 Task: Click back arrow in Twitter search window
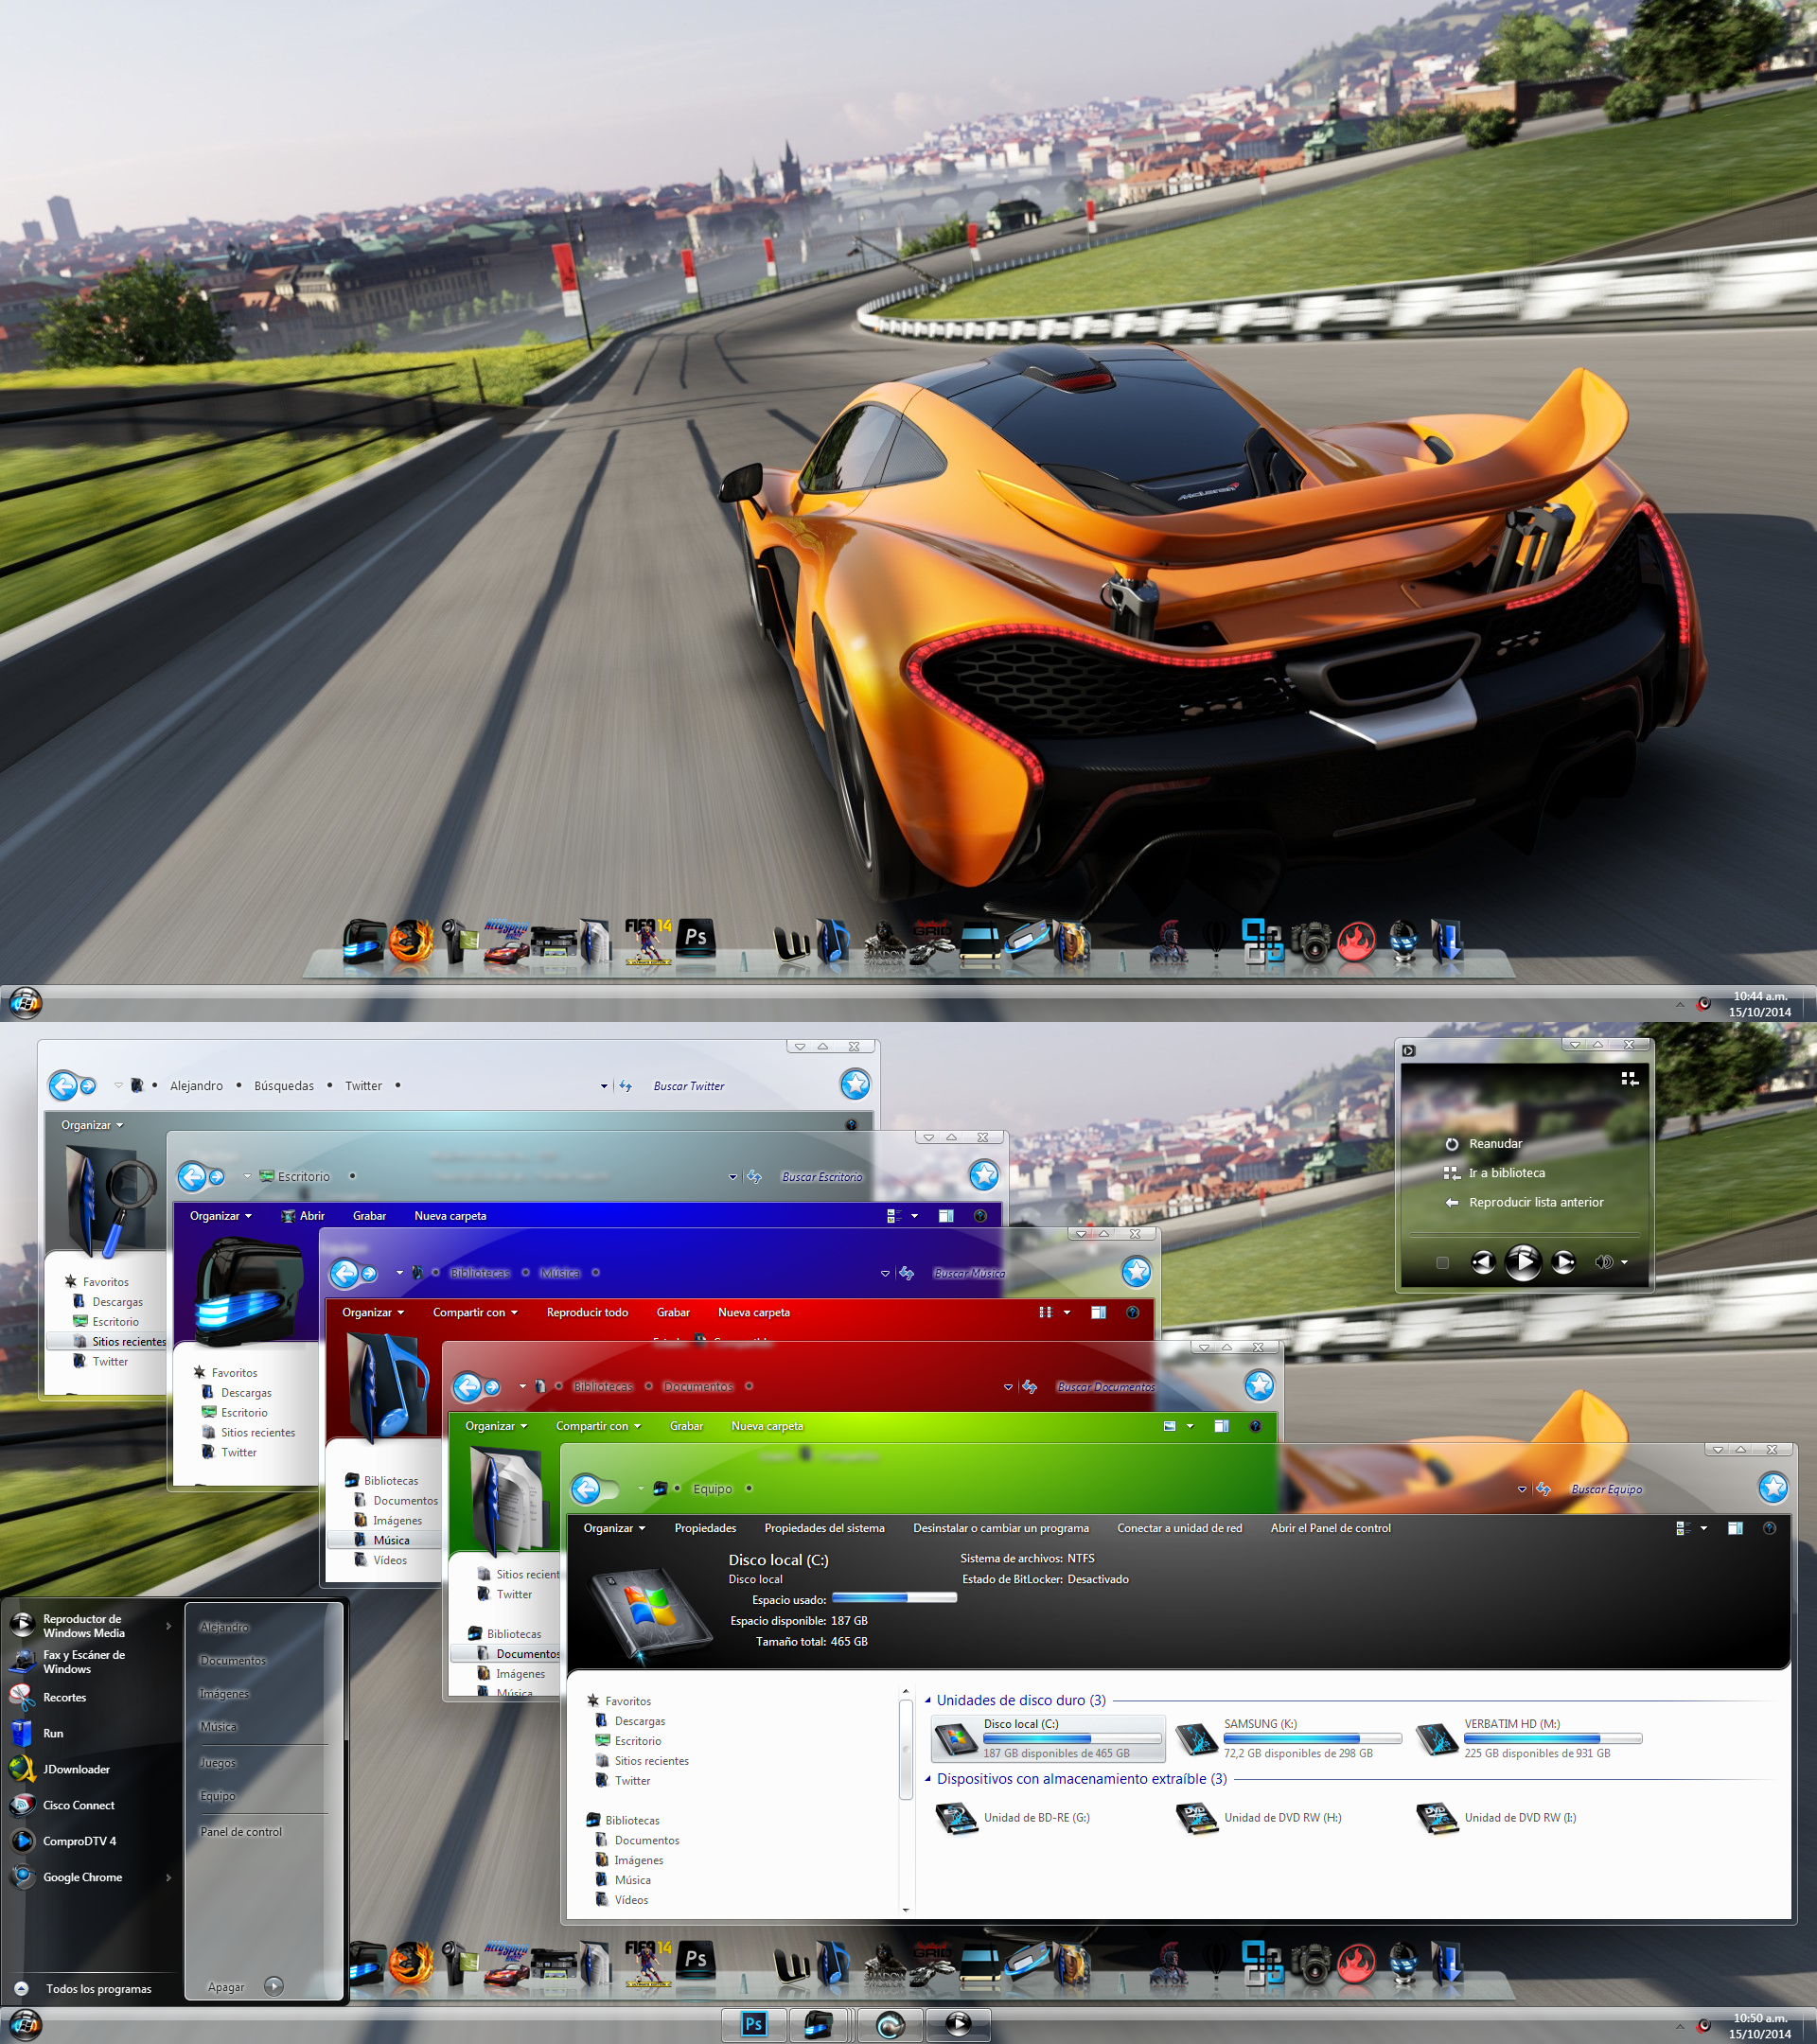click(x=63, y=1085)
